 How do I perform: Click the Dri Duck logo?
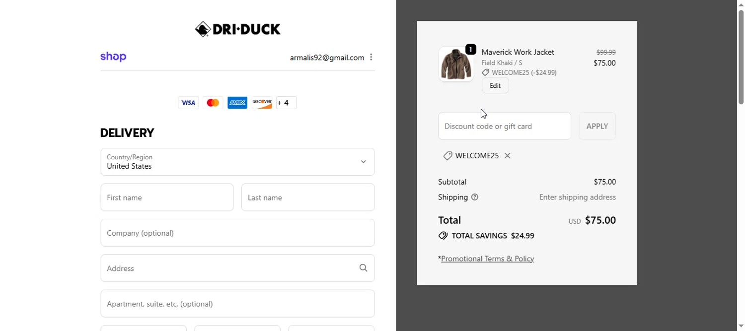[x=237, y=29]
